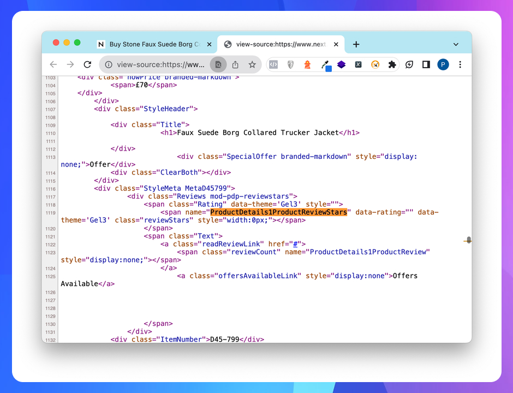Open the three-dot Chrome menu

[460, 64]
